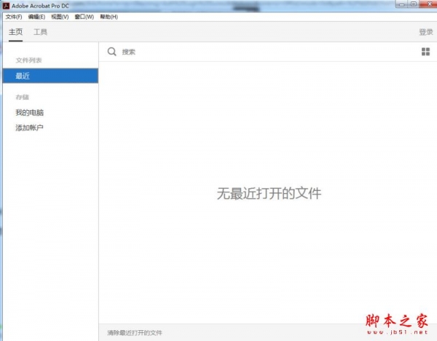
Task: Select the 主页 tab
Action: (x=15, y=32)
